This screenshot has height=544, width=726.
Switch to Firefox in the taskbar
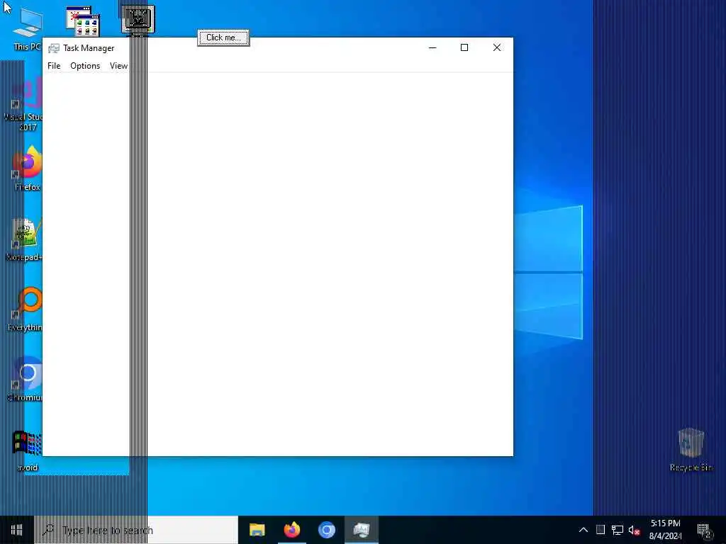point(291,530)
